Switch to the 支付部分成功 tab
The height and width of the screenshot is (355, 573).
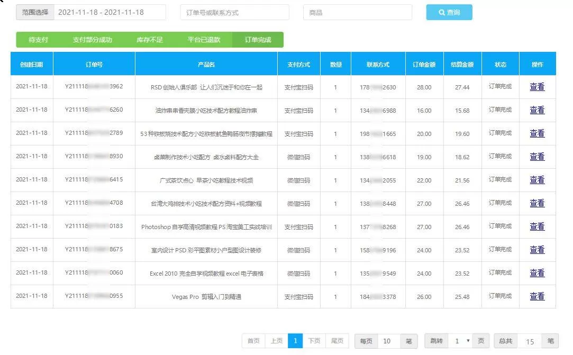(89, 39)
